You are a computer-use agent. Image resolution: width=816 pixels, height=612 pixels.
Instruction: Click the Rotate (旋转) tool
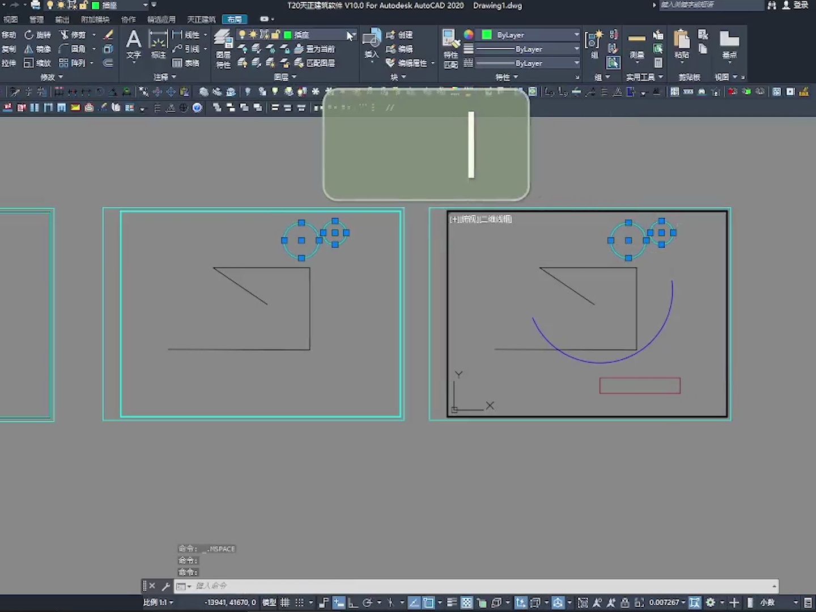click(37, 35)
